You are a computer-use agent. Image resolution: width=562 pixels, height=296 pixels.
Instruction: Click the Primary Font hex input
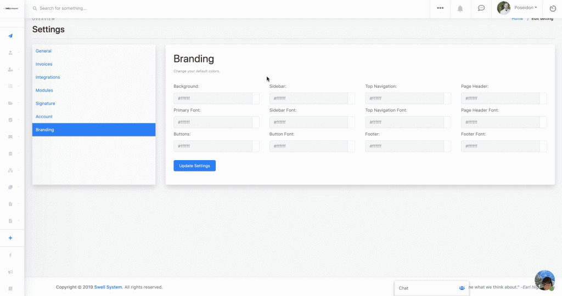click(x=213, y=122)
